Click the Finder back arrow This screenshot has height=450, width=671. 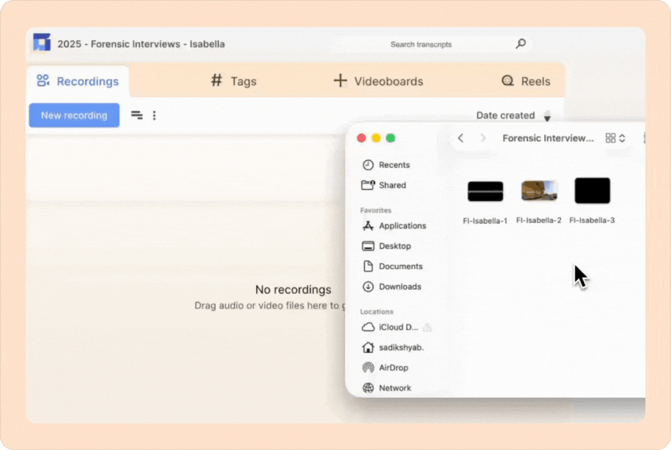pyautogui.click(x=461, y=138)
